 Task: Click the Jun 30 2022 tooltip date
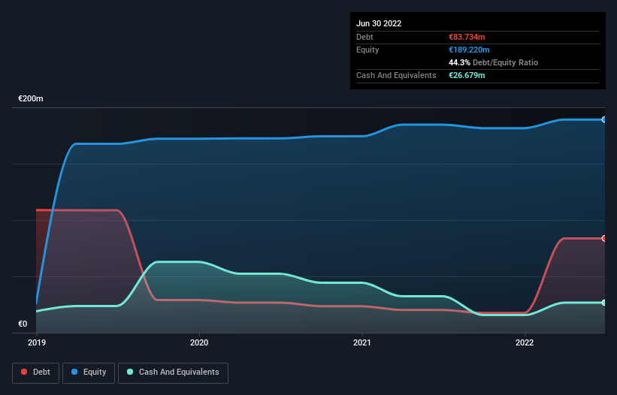(379, 23)
